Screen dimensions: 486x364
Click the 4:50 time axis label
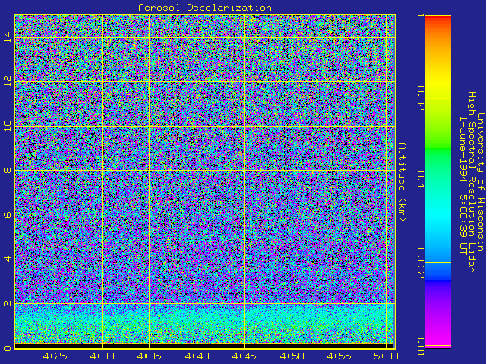point(292,356)
